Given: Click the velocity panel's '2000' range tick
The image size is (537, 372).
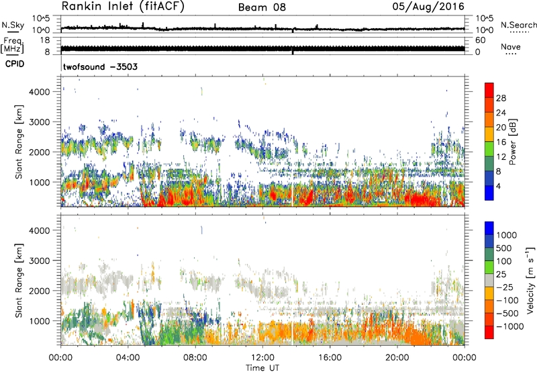Looking at the screenshot, I should [x=39, y=291].
